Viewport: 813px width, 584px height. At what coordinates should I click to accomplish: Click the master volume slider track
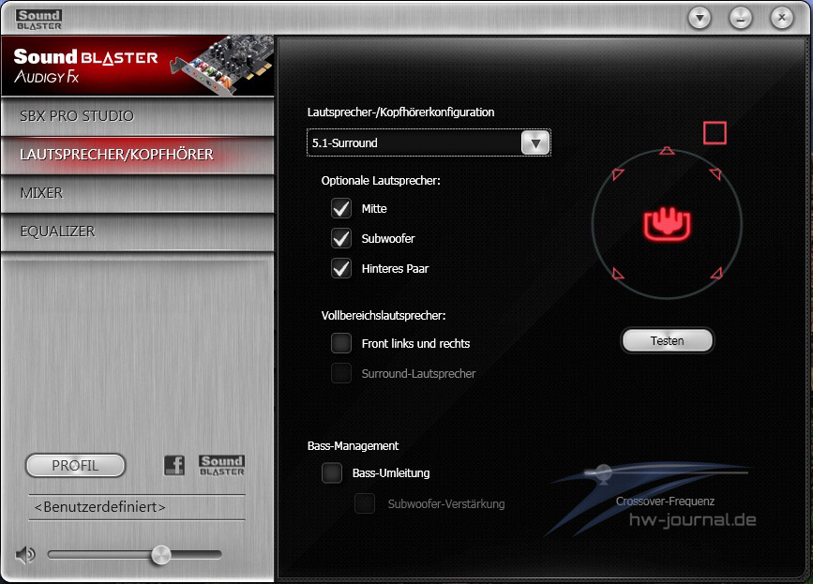(x=135, y=554)
